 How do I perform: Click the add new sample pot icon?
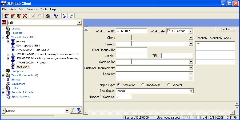13,16
